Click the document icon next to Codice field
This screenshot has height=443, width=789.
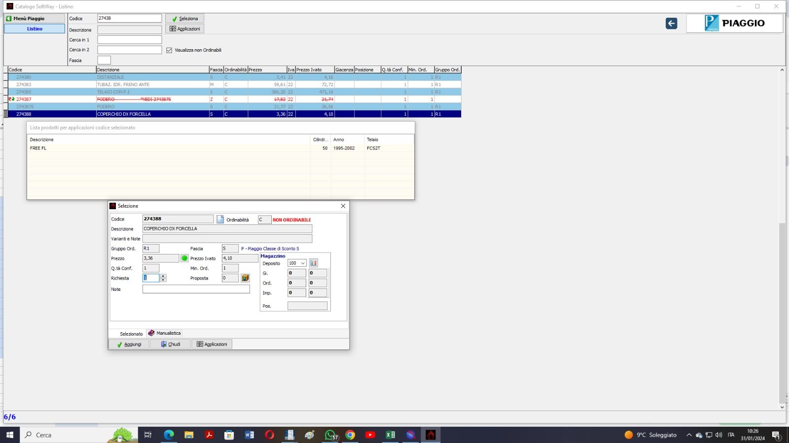tap(220, 220)
